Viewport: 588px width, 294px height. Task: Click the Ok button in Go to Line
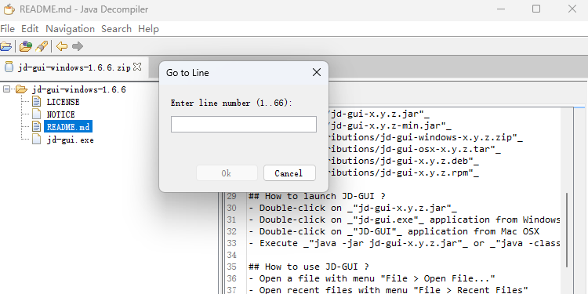pyautogui.click(x=227, y=173)
